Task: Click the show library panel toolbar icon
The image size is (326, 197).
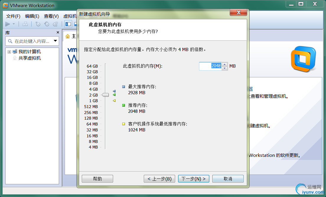Action: [68, 24]
